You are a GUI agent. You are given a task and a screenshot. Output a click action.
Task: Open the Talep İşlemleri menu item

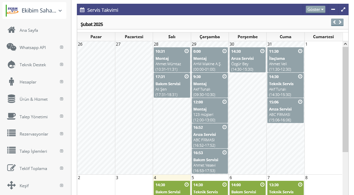33,151
